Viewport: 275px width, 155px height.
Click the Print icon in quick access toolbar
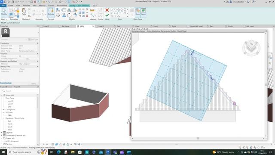(x=31, y=2)
